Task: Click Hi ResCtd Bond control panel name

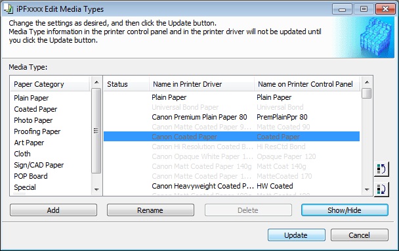Action: click(x=281, y=147)
